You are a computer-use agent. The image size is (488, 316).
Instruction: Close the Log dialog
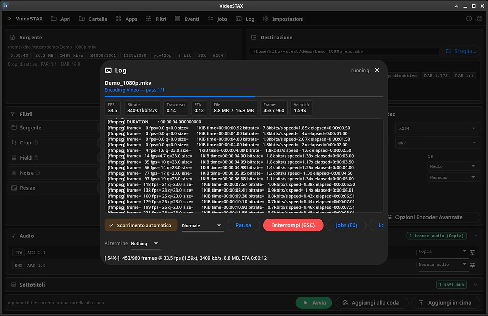click(377, 70)
